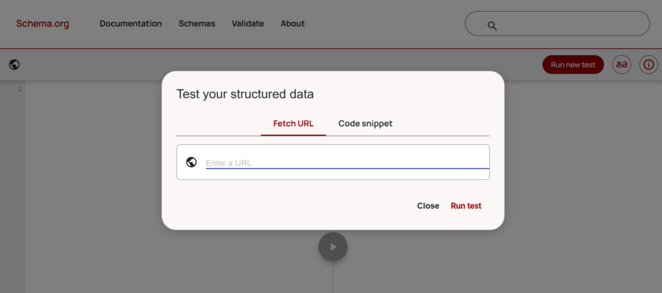Open the Documentation menu item

[x=131, y=24]
